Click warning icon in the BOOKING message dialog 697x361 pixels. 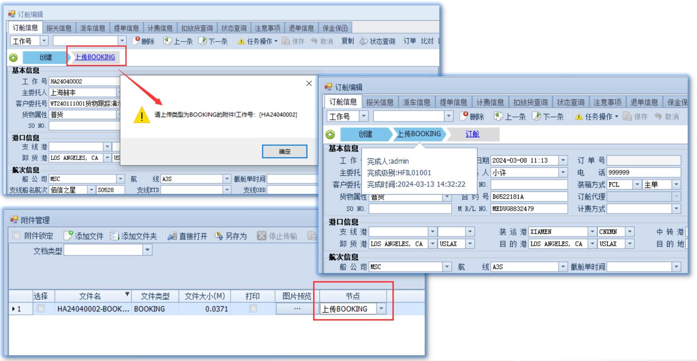pos(142,115)
